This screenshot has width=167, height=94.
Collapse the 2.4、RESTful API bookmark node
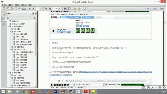pyautogui.click(x=10, y=50)
